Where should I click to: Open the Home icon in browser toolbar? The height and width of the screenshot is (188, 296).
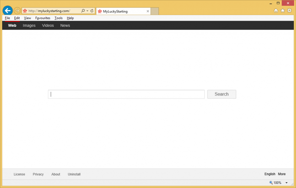coord(276,11)
